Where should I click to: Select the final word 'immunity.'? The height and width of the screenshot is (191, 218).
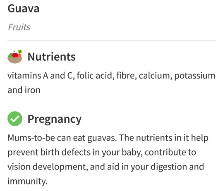pos(28,181)
